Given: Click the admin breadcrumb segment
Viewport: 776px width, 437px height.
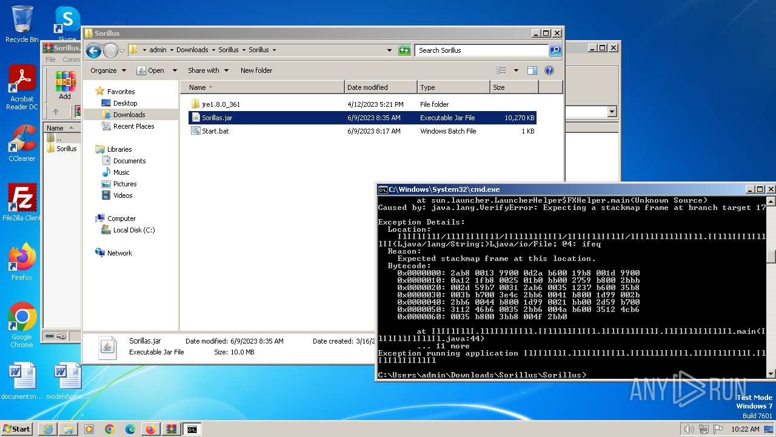Looking at the screenshot, I should pyautogui.click(x=158, y=50).
